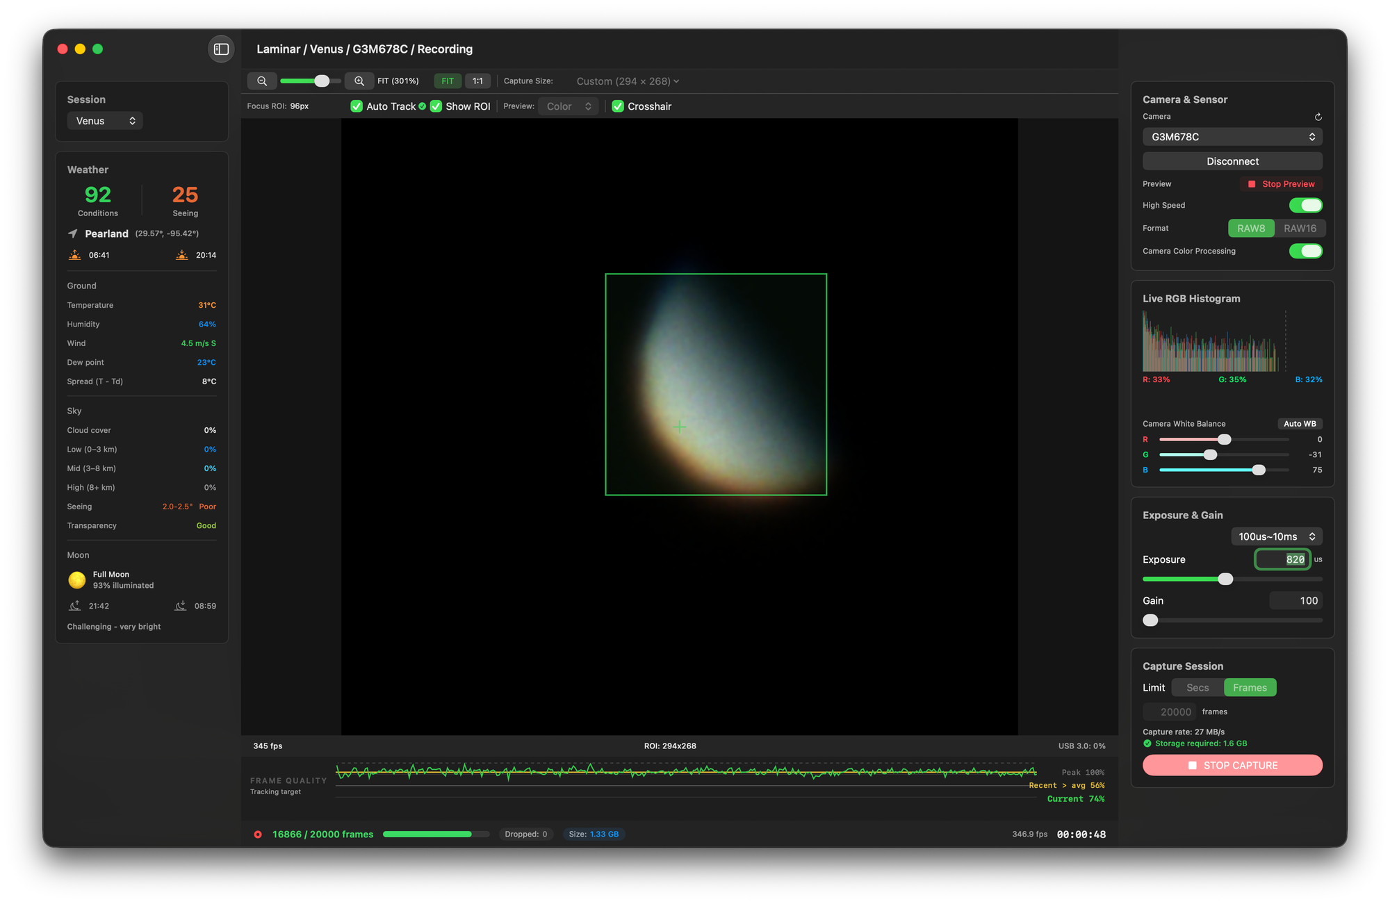
Task: Refresh the camera list icon
Action: click(x=1318, y=117)
